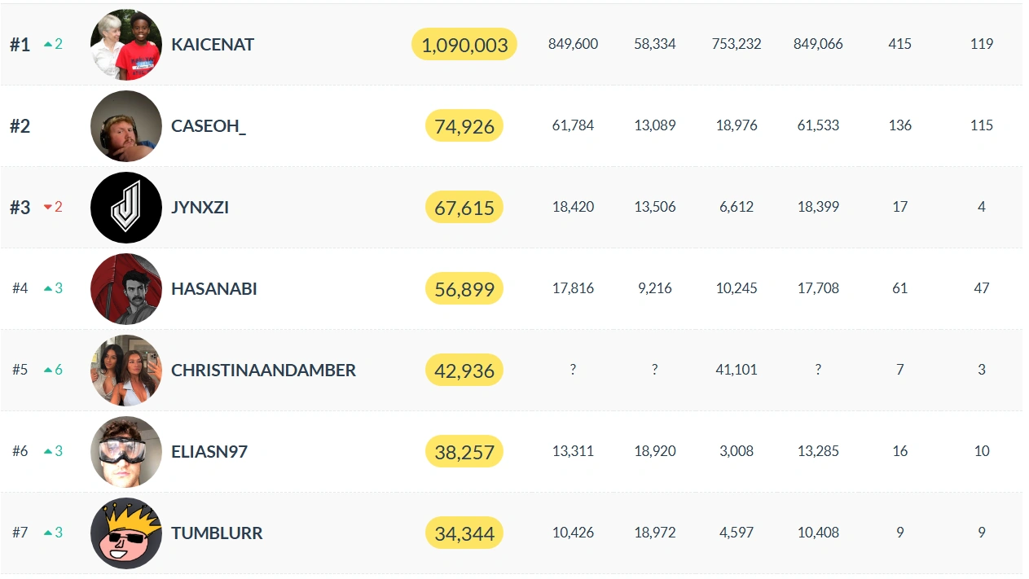This screenshot has height=579, width=1029.
Task: Click the JYNXZI logo avatar
Action: [126, 208]
